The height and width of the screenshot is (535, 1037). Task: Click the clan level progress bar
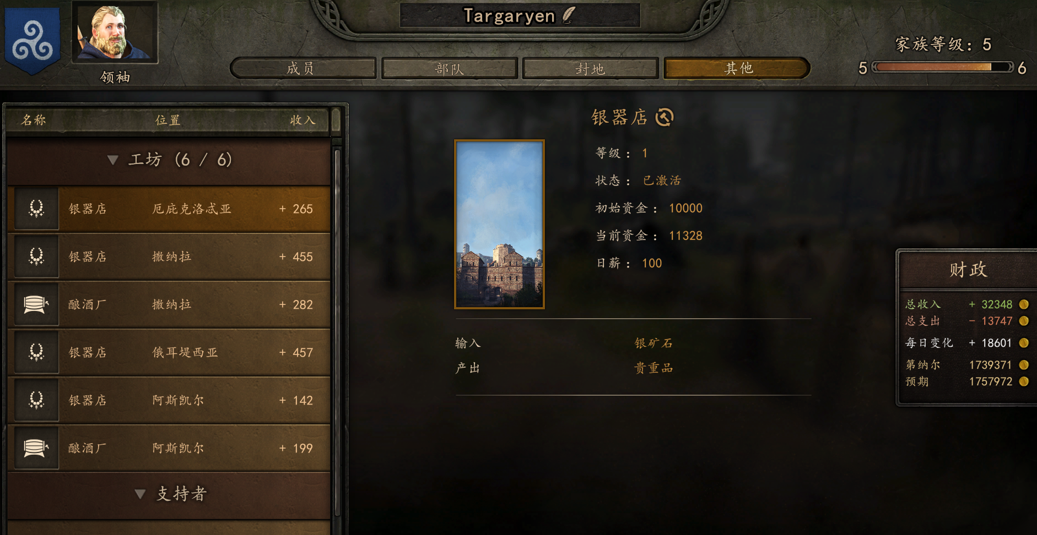[942, 67]
